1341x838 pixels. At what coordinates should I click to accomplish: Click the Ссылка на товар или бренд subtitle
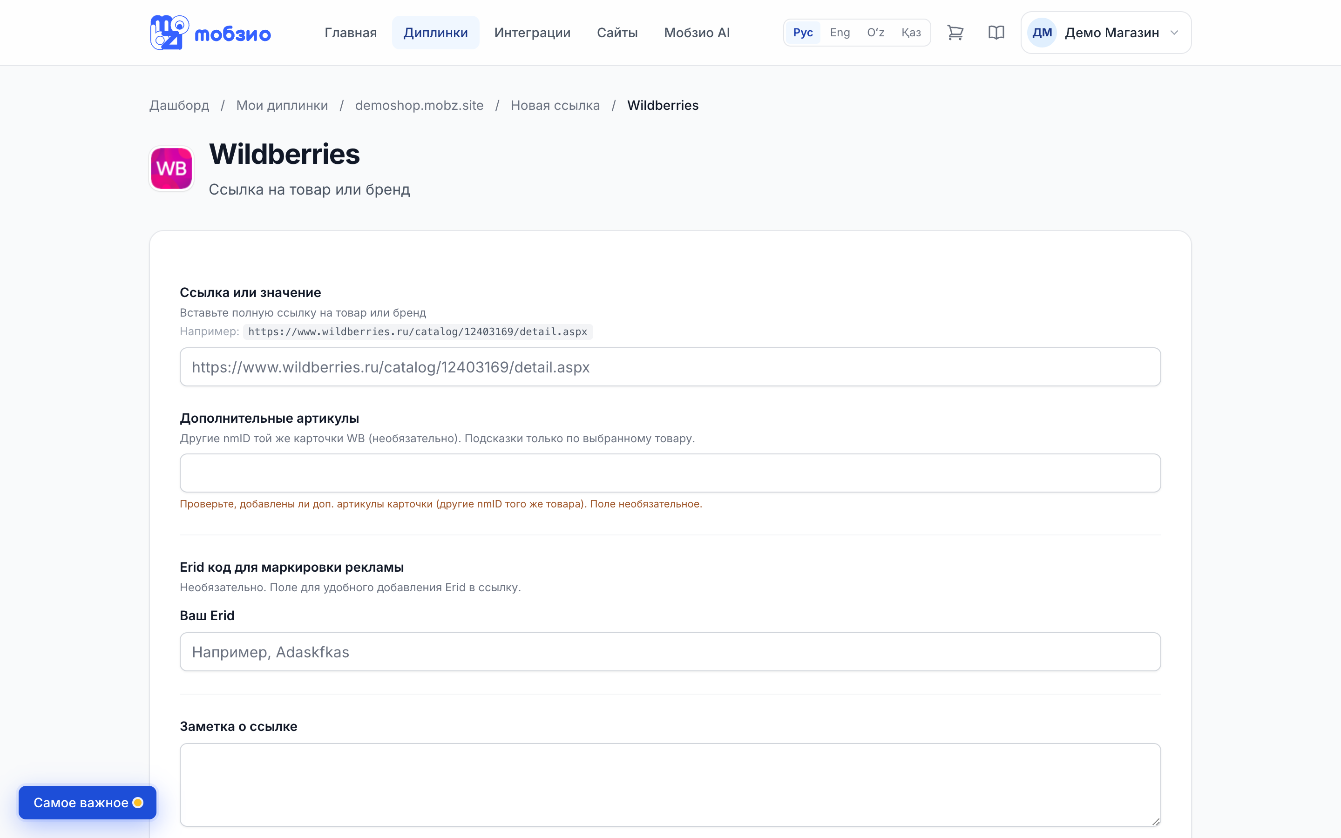click(x=309, y=189)
